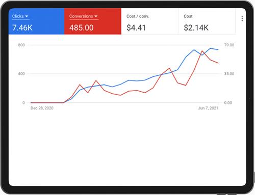Click the $2.14K total cost value
This screenshot has width=255, height=195.
click(196, 27)
